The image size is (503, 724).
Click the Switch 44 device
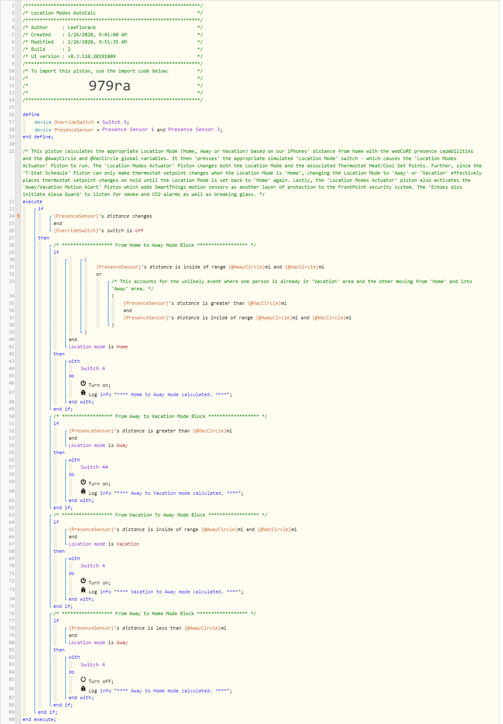click(94, 467)
